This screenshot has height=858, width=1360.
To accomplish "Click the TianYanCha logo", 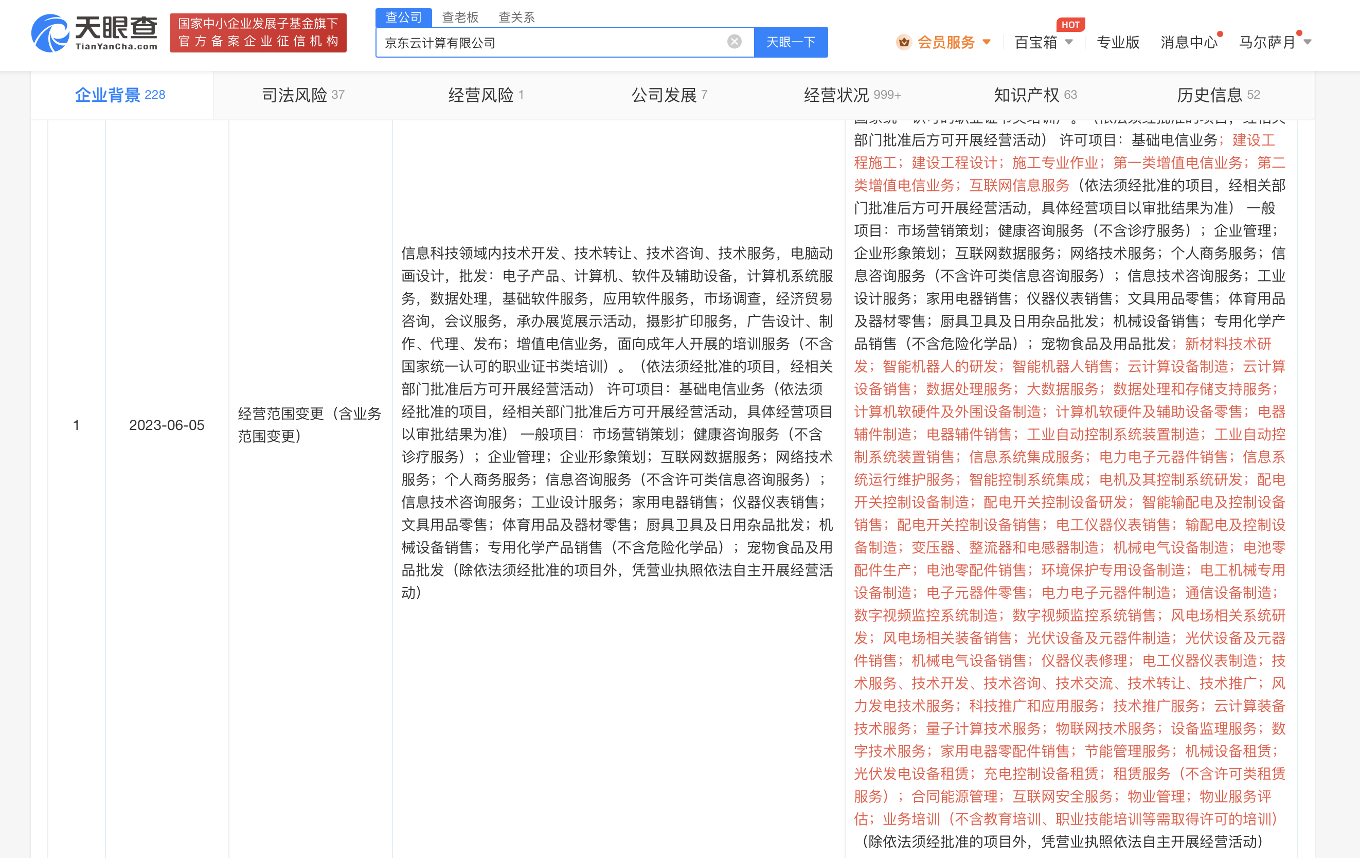I will (x=94, y=33).
